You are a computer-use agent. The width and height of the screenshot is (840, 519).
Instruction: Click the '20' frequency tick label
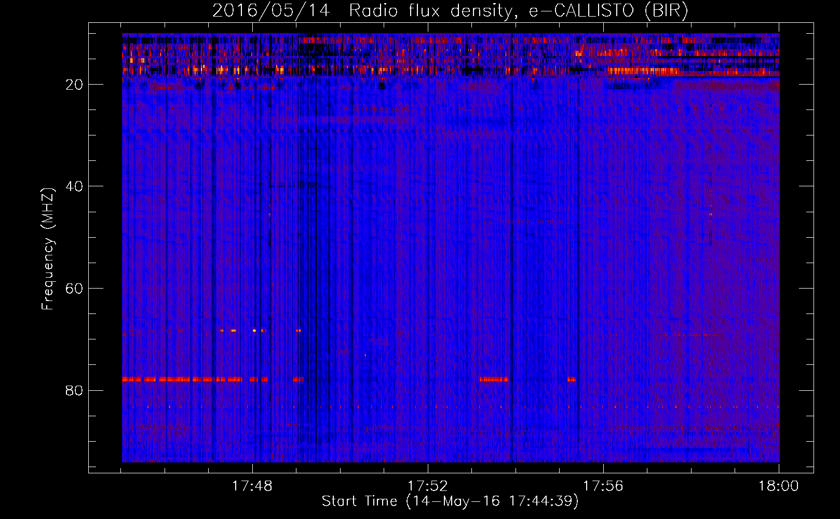(74, 85)
